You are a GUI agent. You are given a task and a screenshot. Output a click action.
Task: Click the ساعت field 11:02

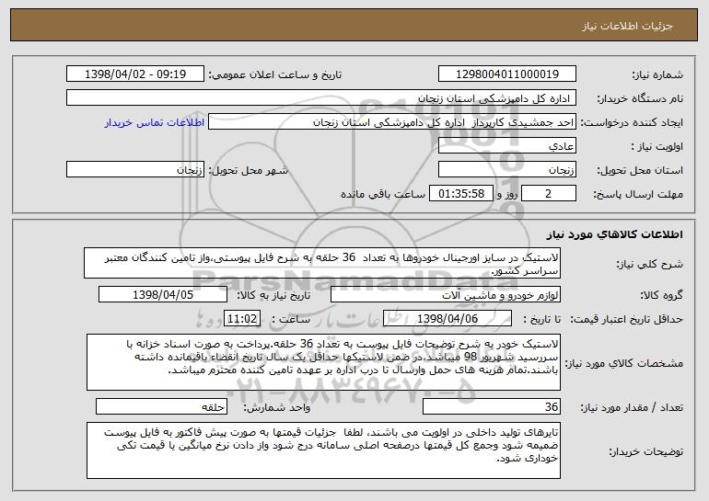coord(242,318)
